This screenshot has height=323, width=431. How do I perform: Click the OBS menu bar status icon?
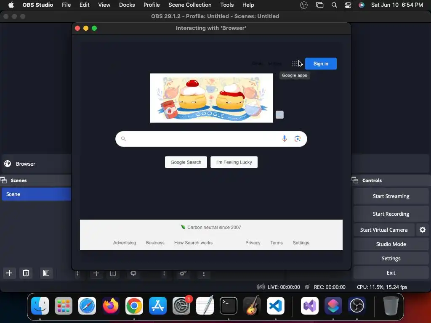coord(304,5)
